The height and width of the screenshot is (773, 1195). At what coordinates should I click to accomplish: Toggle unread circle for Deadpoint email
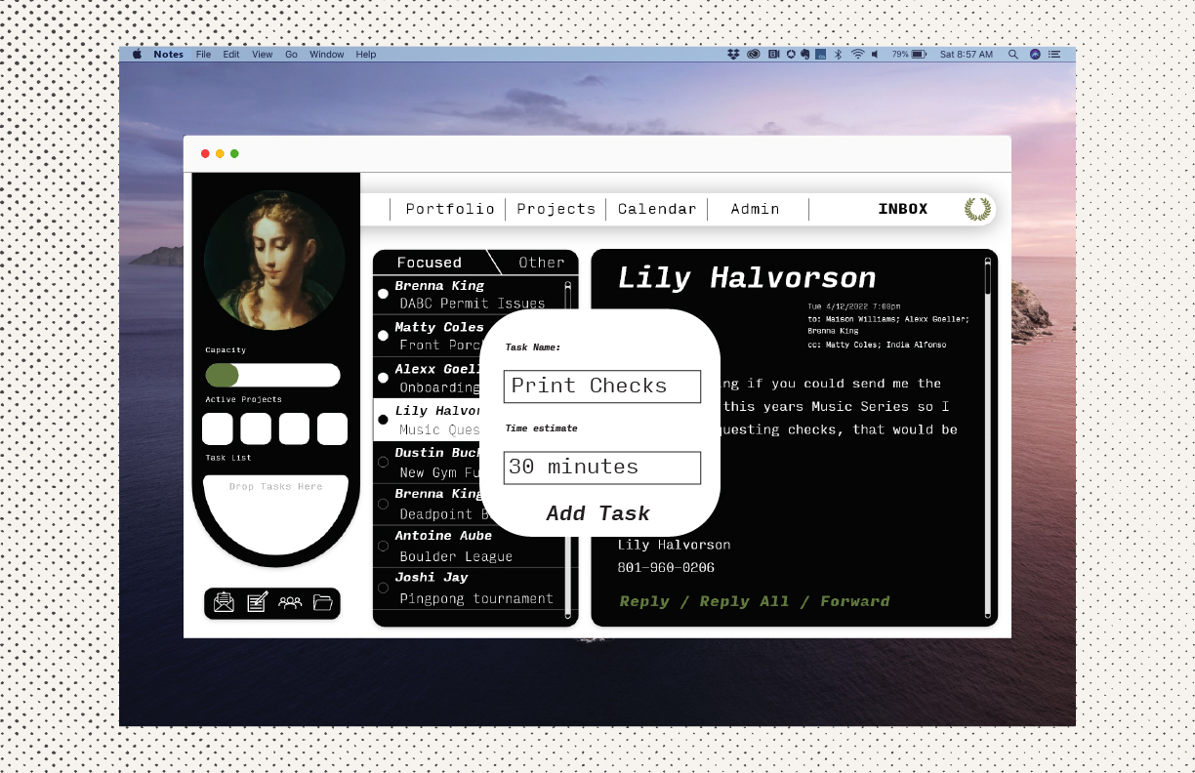click(383, 504)
